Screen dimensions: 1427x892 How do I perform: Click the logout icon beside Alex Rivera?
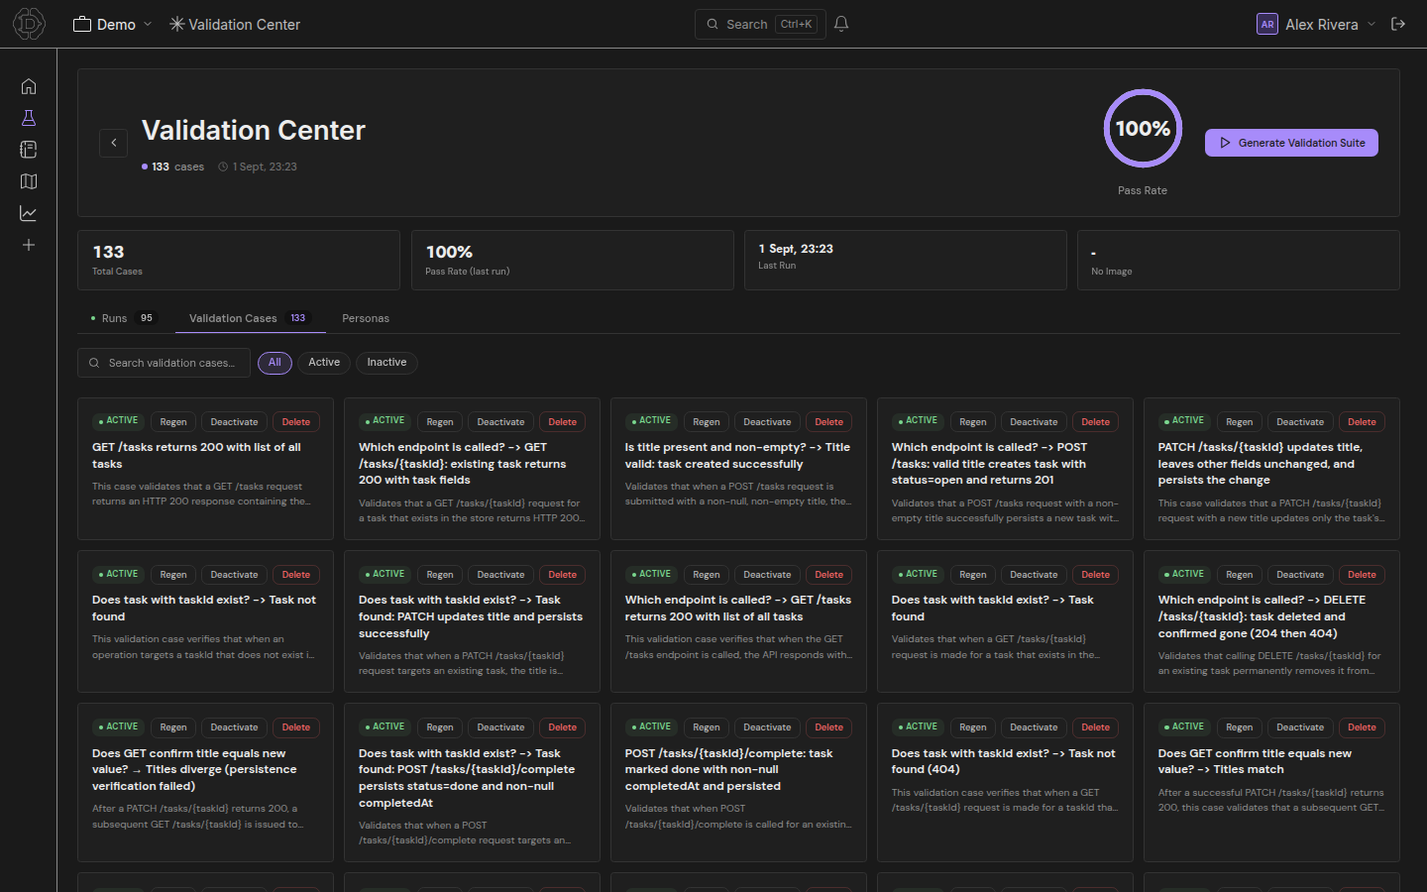pos(1398,24)
